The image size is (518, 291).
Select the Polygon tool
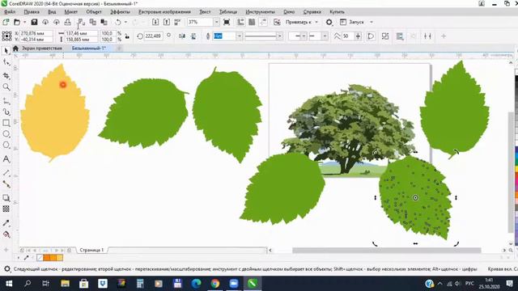click(x=6, y=145)
